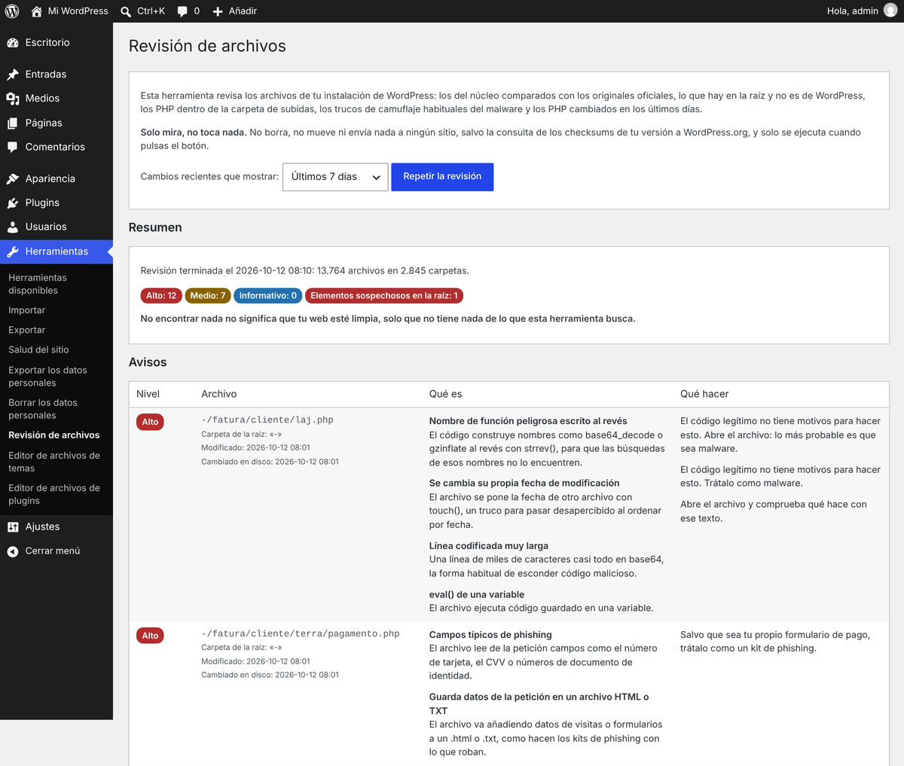Open Escritorio in the sidebar
This screenshot has height=766, width=904.
pyautogui.click(x=56, y=43)
